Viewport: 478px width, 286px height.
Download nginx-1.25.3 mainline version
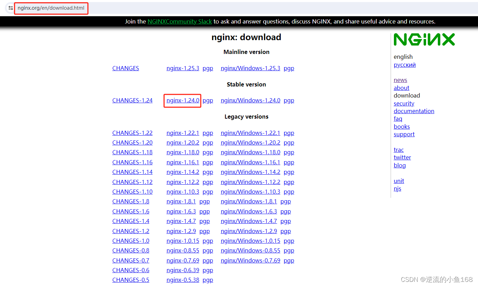click(183, 68)
